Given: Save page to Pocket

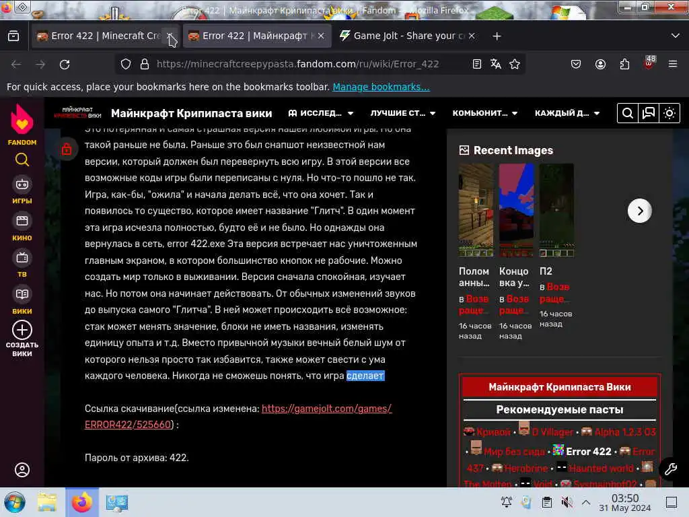Looking at the screenshot, I should point(576,64).
